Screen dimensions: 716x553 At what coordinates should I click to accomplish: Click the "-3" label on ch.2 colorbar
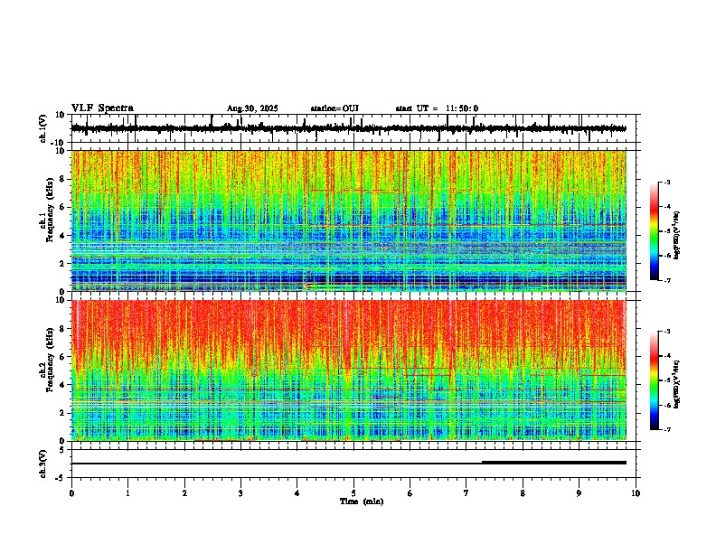[667, 332]
